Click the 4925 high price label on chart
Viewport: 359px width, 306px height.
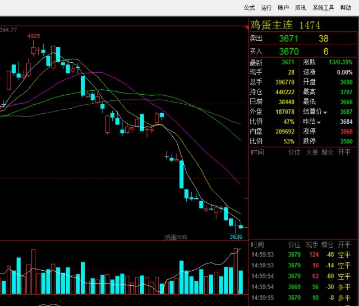(x=34, y=36)
